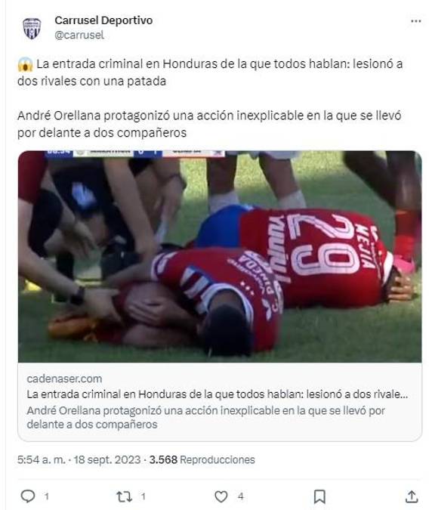Screen dimensions: 432x510
Task: Click the Carrusel Deportivo profile avatar
Action: tap(32, 28)
